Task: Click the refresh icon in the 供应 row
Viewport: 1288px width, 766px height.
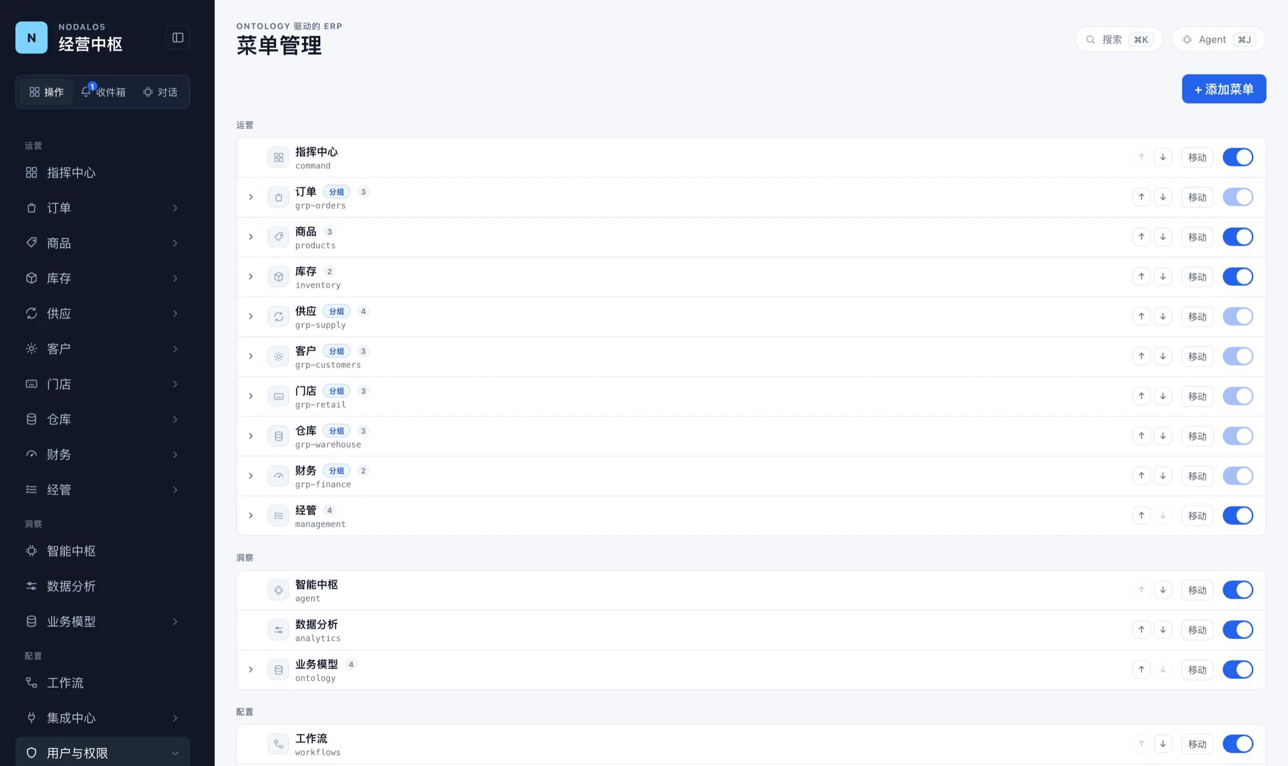Action: click(x=279, y=316)
